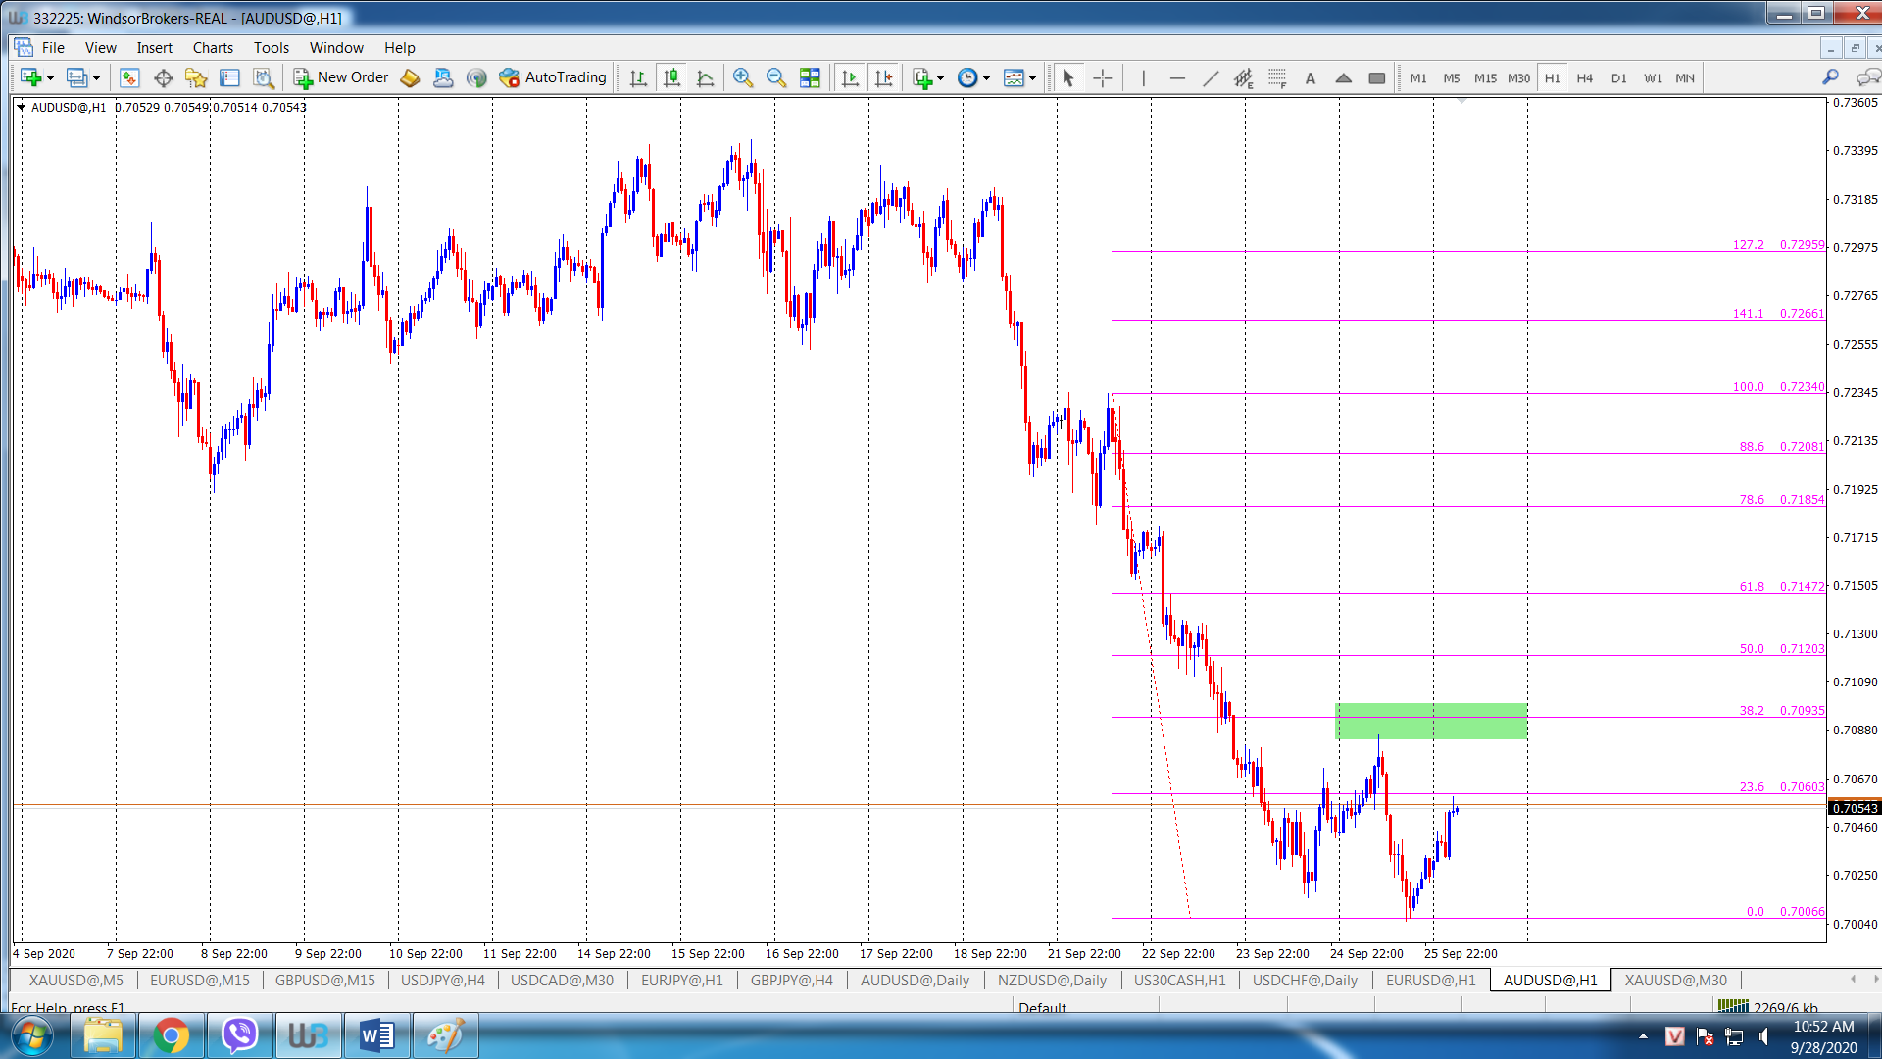1882x1059 pixels.
Task: Expand the indicators dropdown arrow
Action: 941,78
